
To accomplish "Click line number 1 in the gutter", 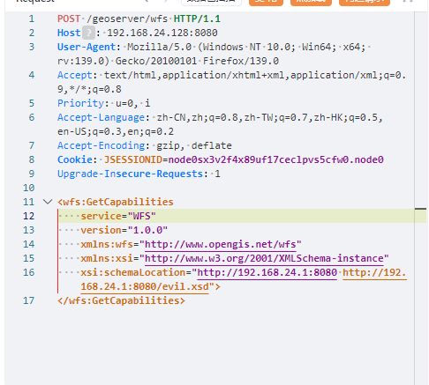I will 32,19.
